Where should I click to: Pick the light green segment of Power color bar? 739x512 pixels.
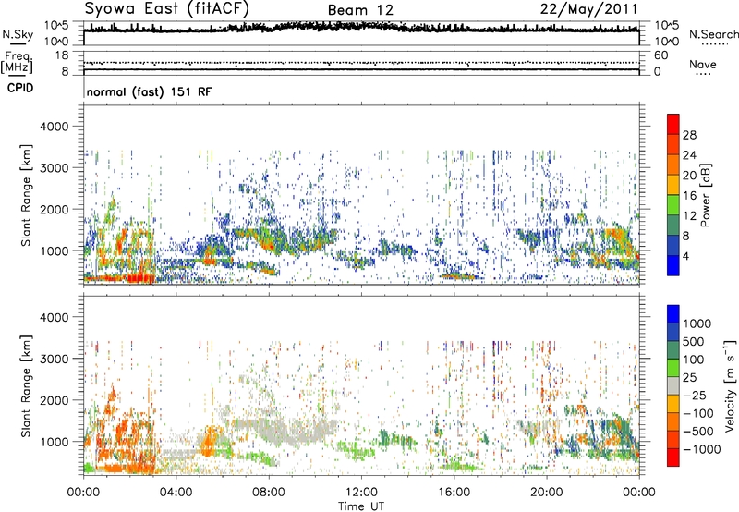(673, 204)
